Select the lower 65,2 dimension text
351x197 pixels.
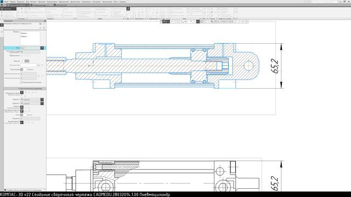(275, 183)
